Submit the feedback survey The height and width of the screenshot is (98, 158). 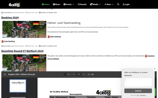tap(138, 91)
